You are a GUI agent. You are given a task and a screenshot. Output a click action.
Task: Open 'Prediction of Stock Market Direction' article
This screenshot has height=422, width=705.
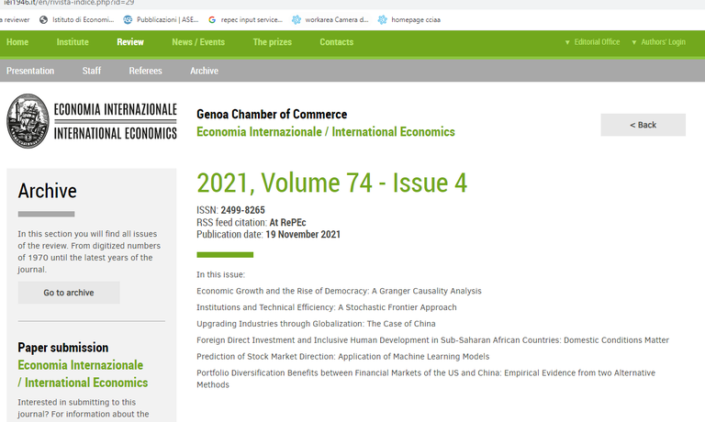[343, 356]
